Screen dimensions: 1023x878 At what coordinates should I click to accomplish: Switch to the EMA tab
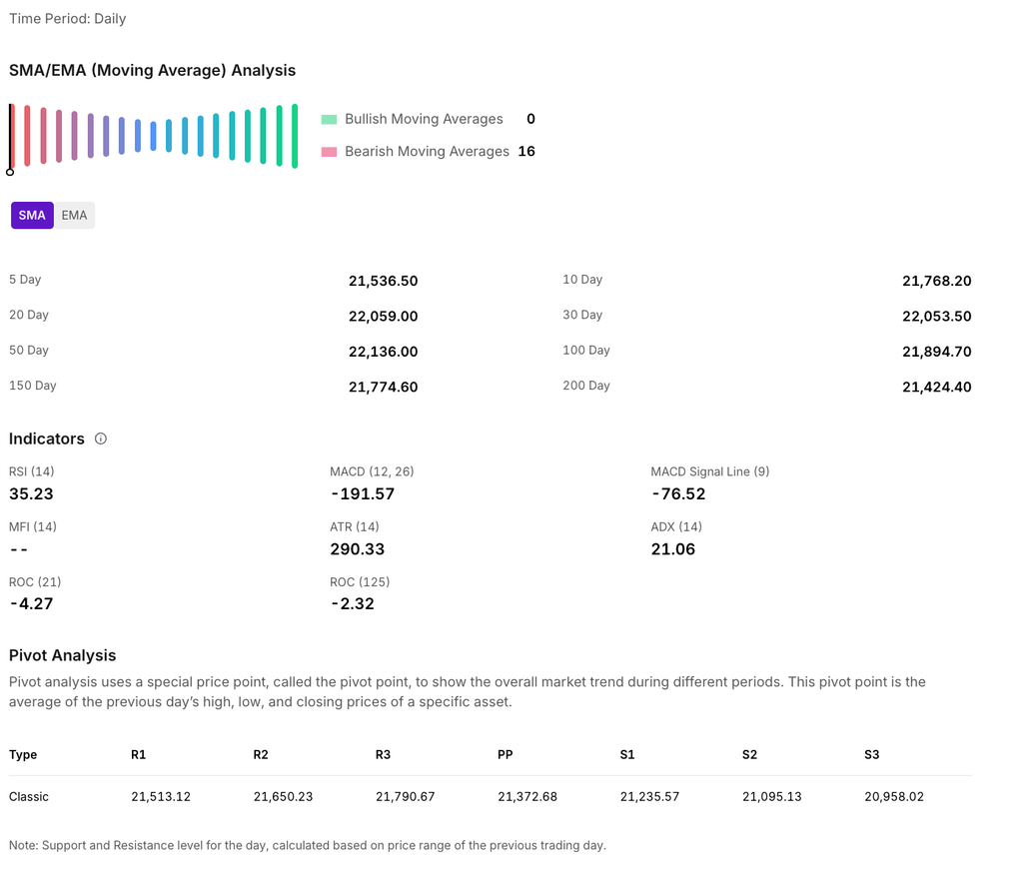(74, 215)
